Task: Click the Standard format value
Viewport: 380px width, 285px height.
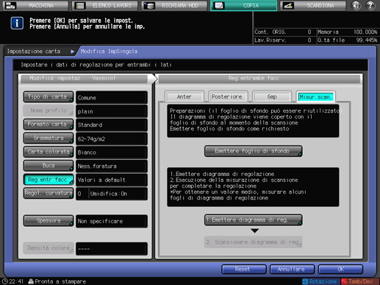Action: tap(112, 125)
